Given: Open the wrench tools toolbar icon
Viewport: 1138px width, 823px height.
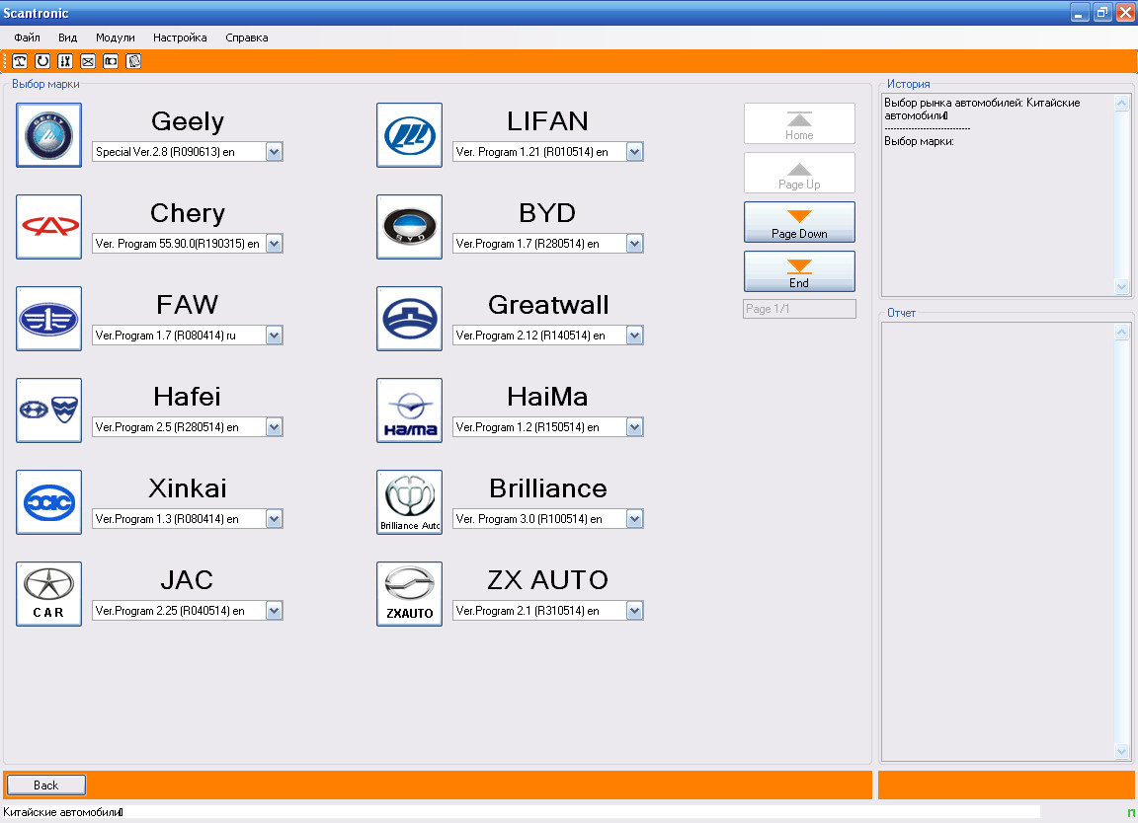Looking at the screenshot, I should coord(65,61).
